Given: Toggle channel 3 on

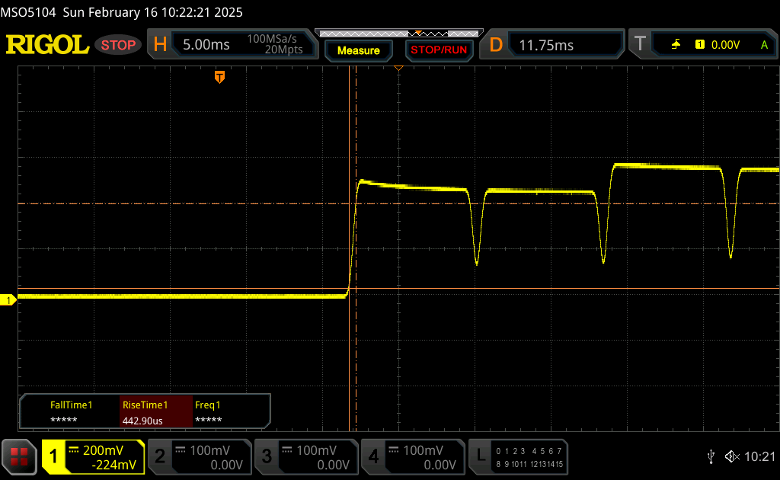Looking at the screenshot, I should (x=267, y=456).
